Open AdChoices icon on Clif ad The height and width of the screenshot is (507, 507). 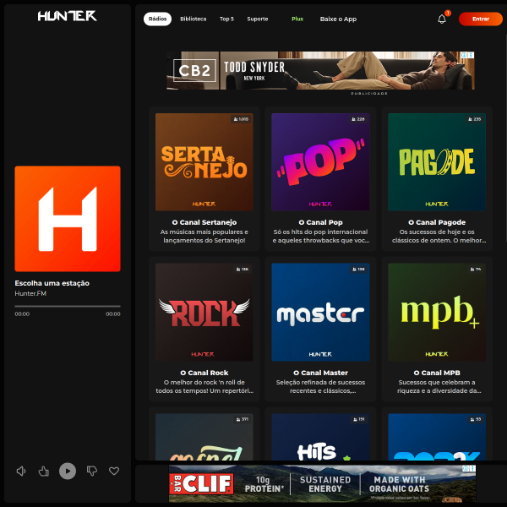466,468
